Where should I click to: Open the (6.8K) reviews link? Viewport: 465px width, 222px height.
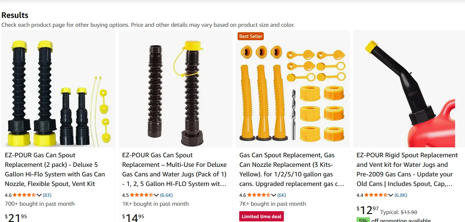[401, 195]
